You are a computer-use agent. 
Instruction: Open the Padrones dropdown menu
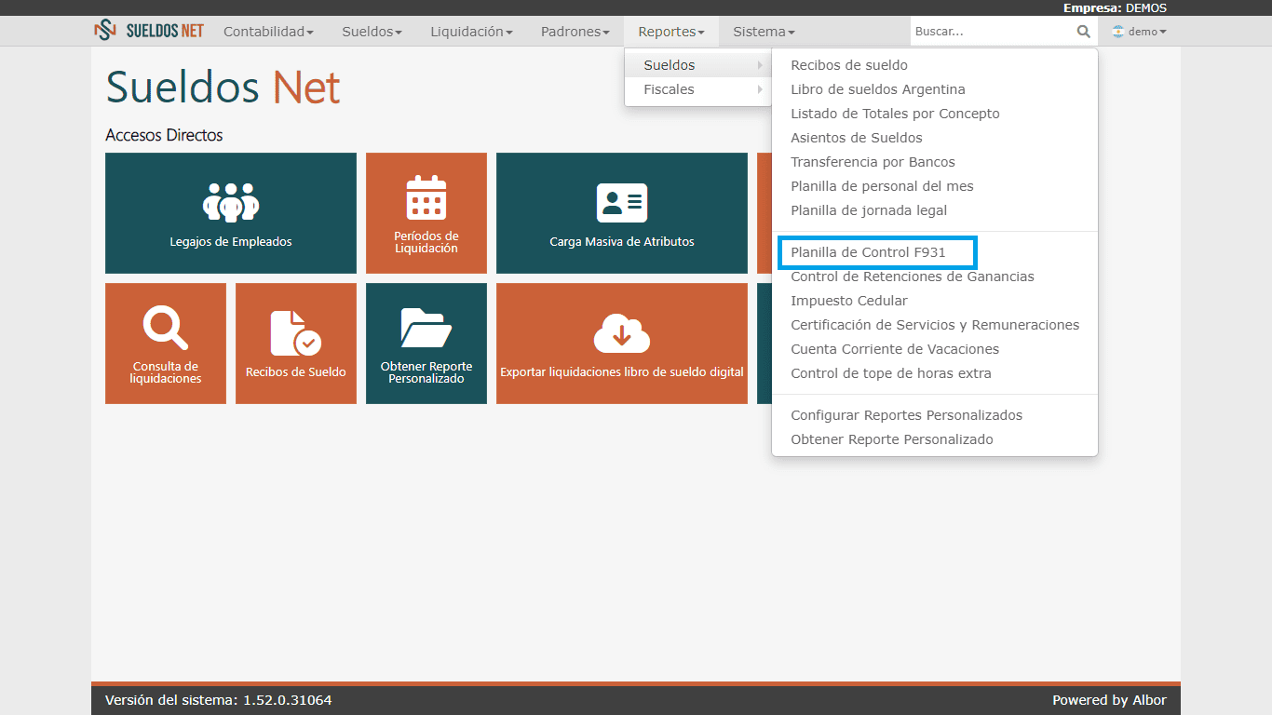(575, 32)
